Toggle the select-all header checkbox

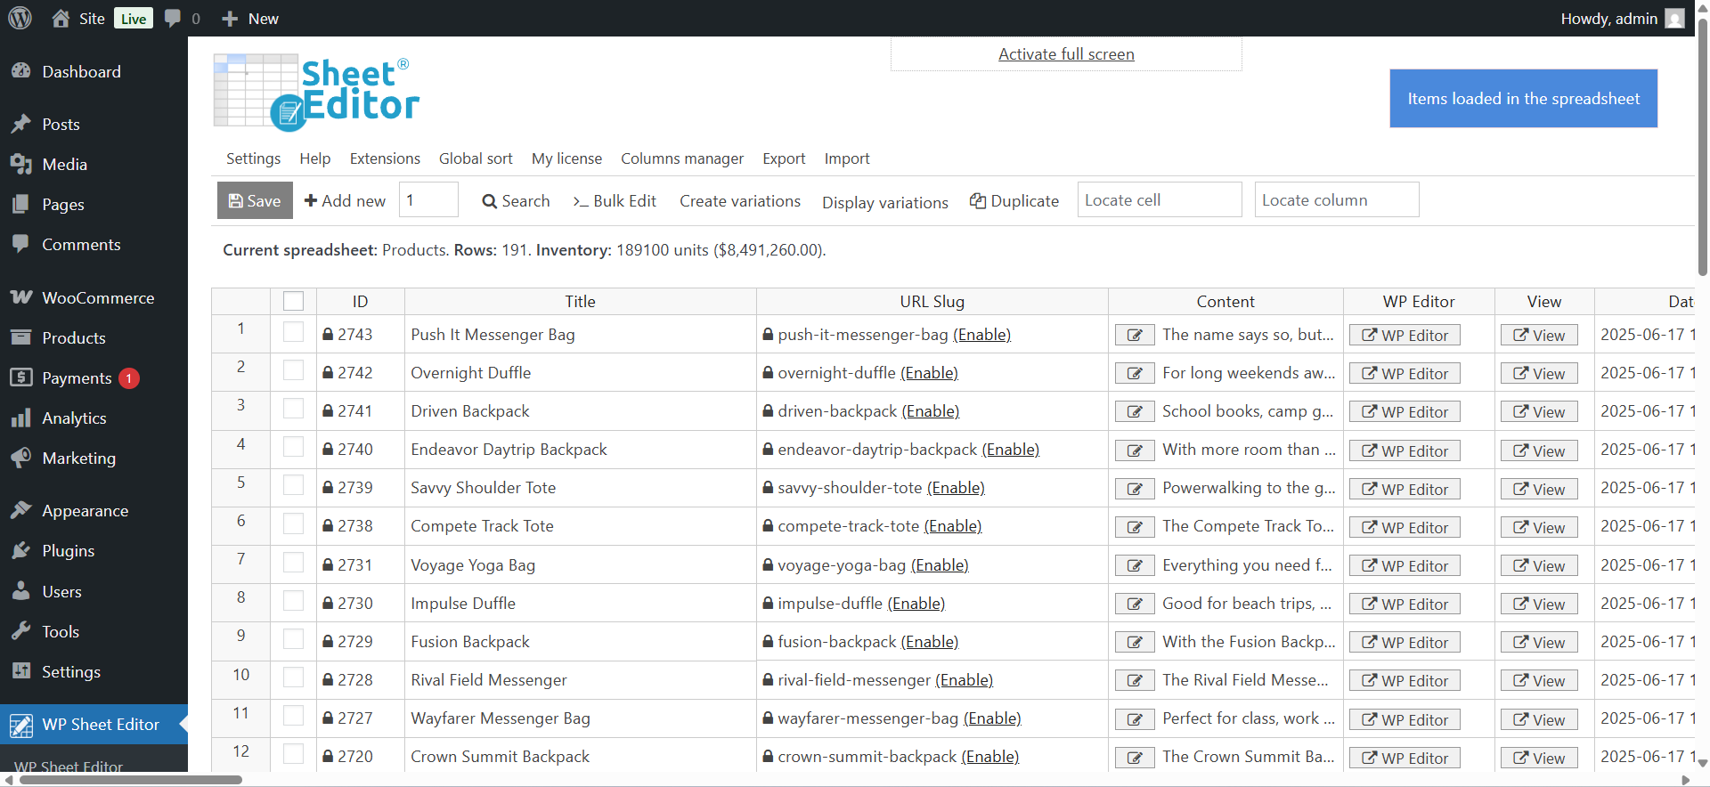[293, 302]
